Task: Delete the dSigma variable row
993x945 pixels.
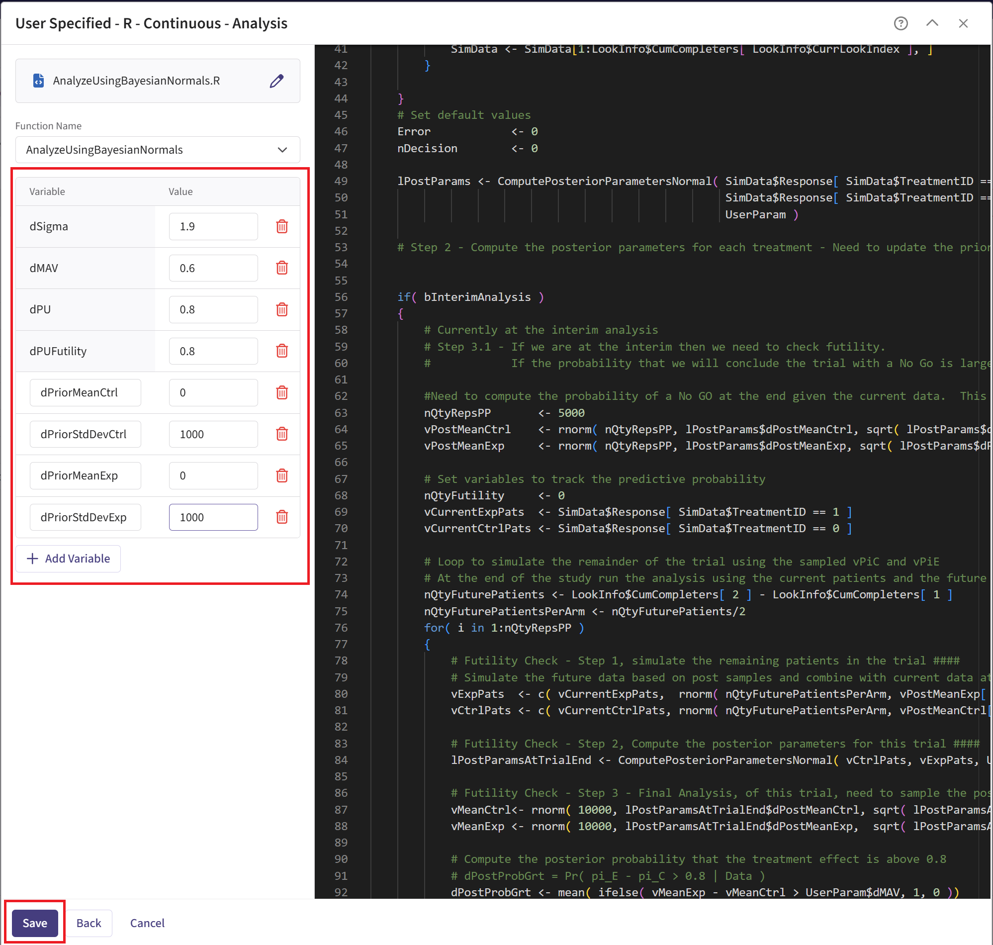Action: tap(282, 227)
